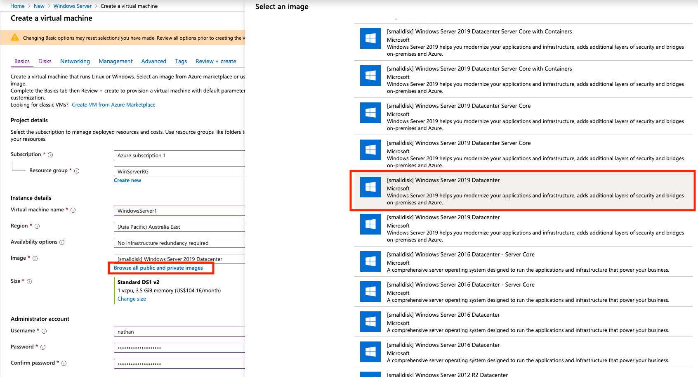Open the Resource group dropdown showing WinServerRG
Image resolution: width=698 pixels, height=377 pixels.
[x=179, y=171]
